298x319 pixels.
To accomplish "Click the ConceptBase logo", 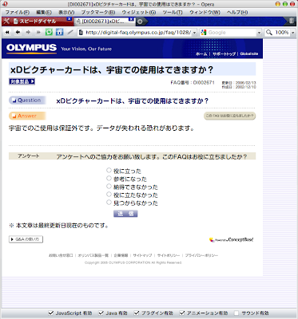I will click(x=231, y=240).
